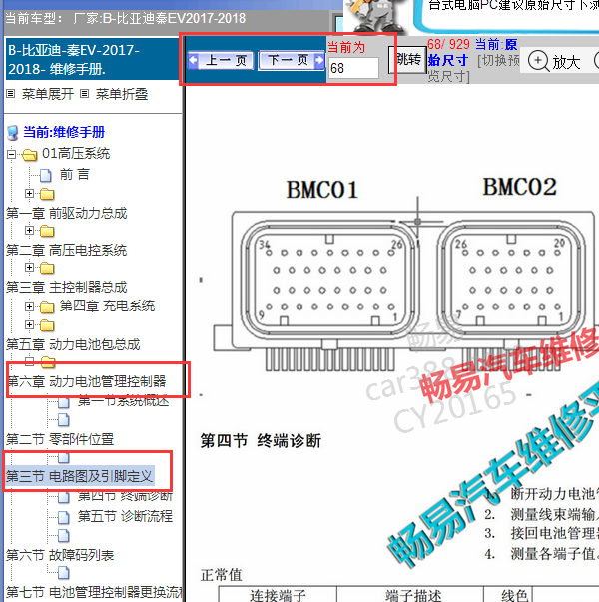Viewport: 599px width, 602px height.
Task: Click document icon above 第三节 电路图及引脚定义
Action: (63, 457)
